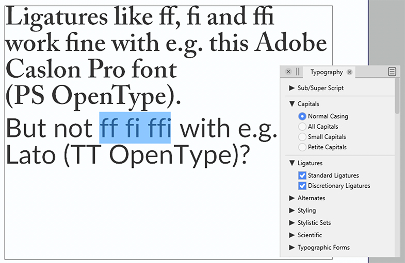
Task: Expand Stylistic Sets
Action: 292,223
